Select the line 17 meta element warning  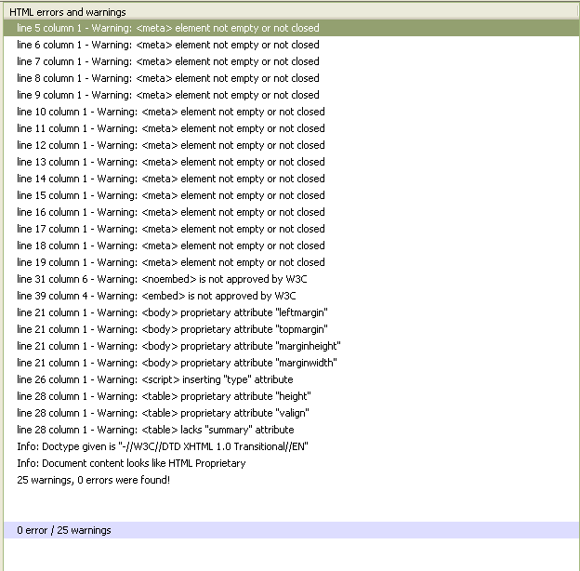[291, 229]
